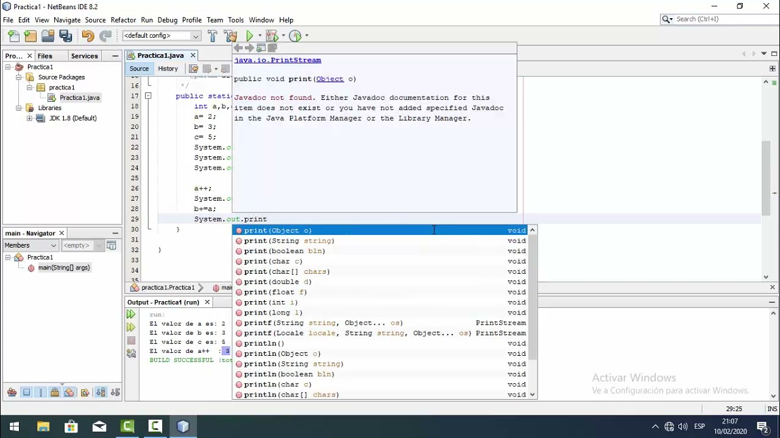Click the Javadoc popup back arrow
Screen dimensions: 780x438
238,48
